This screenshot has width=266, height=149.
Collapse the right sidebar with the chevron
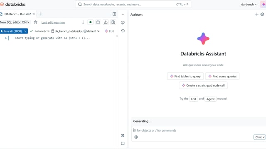(123, 14)
